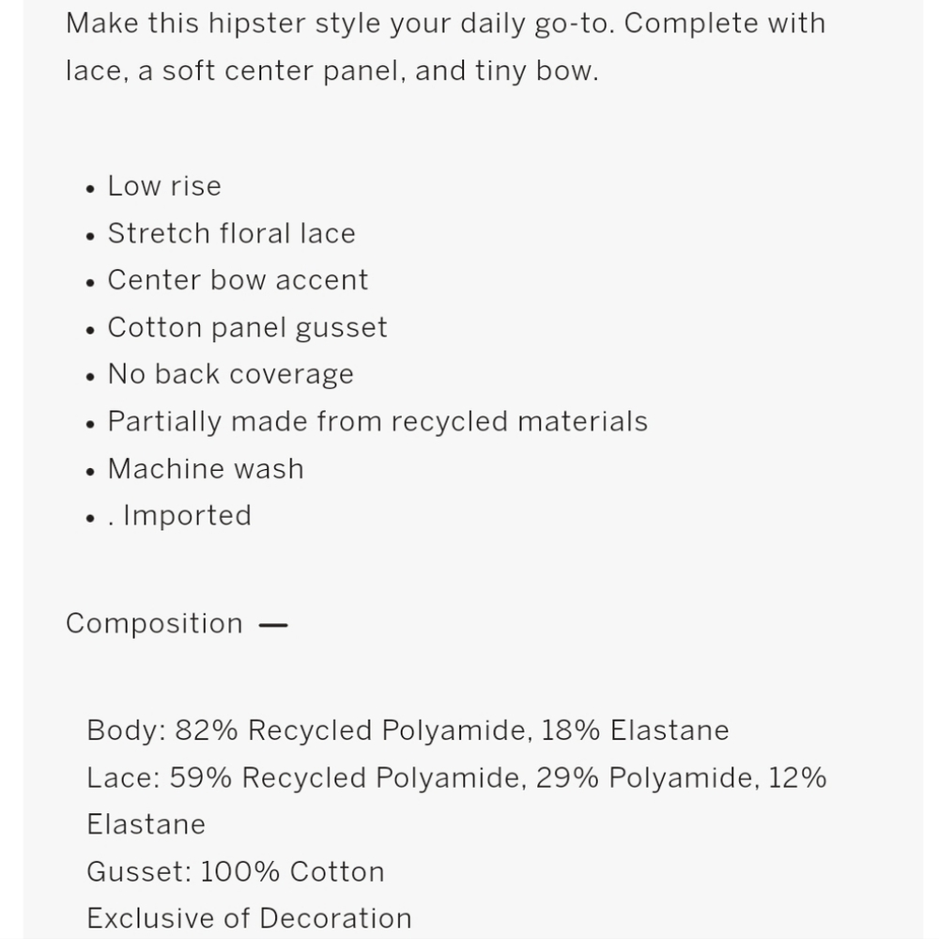Click the hipster style description paragraph

[x=445, y=47]
